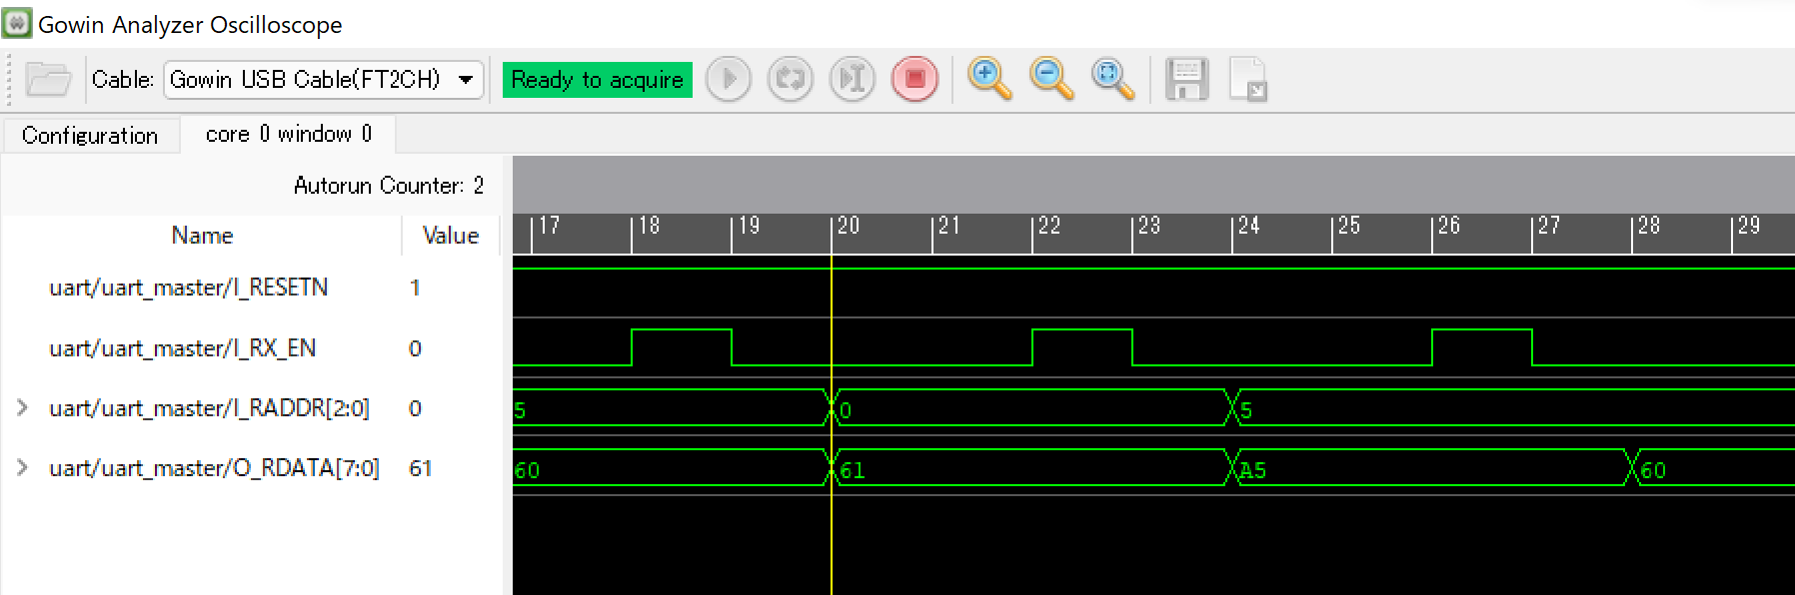1795x595 pixels.
Task: Select the core 0 window 0 tab
Action: coord(288,135)
